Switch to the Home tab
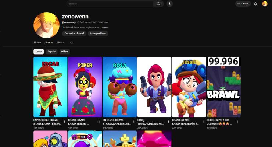The image size is (272, 147). [x=37, y=42]
